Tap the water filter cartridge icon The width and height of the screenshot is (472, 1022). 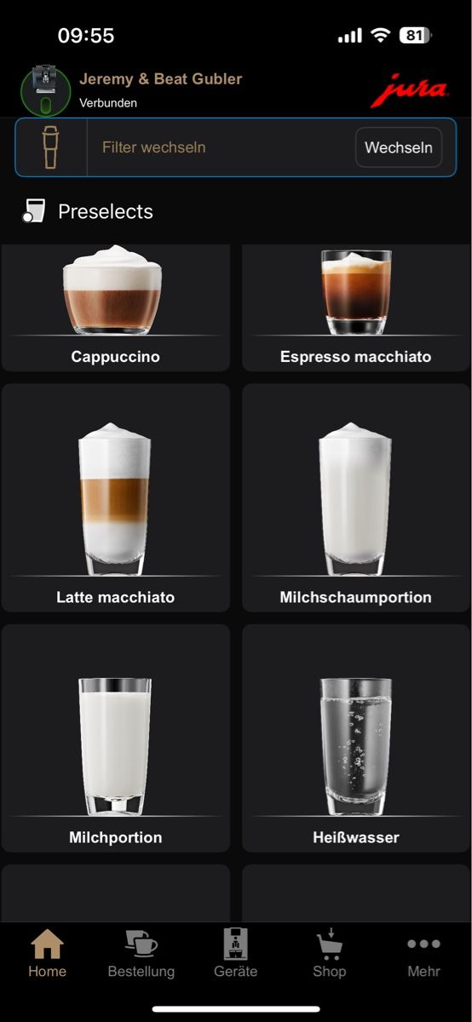tap(51, 146)
